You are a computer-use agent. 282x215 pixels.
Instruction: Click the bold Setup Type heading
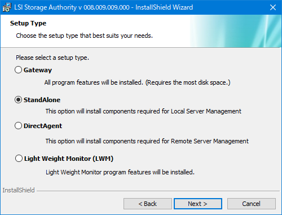[x=28, y=23]
